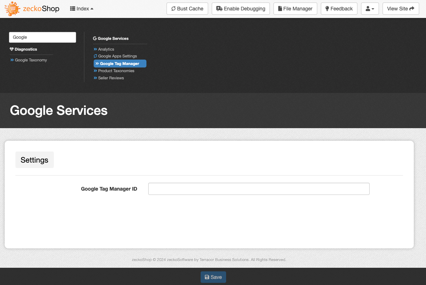Viewport: 426px width, 285px height.
Task: Click the Google Tag Manager ID field
Action: (x=258, y=189)
